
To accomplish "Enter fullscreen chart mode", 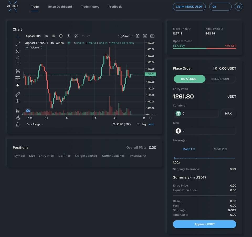I will 145,36.
